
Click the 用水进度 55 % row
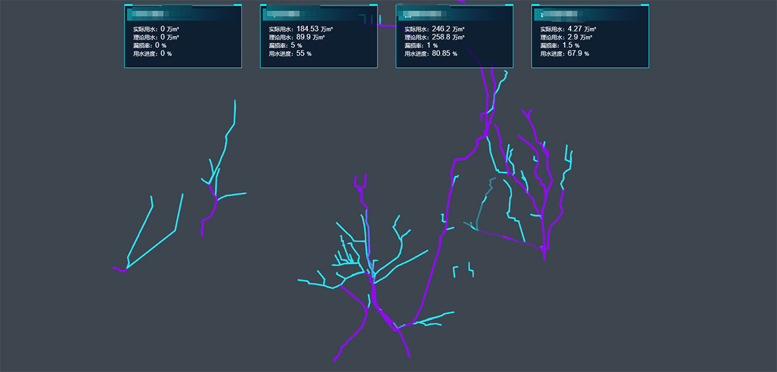point(290,54)
